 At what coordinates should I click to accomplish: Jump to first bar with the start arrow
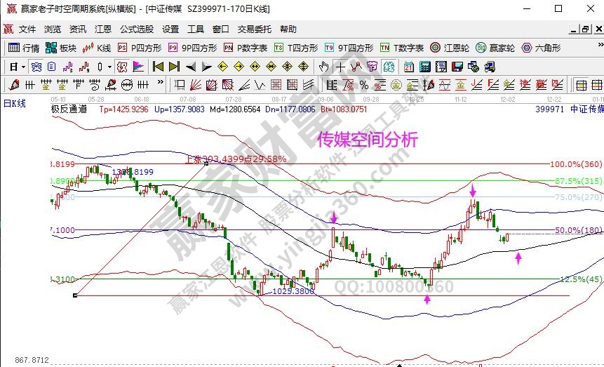click(157, 67)
